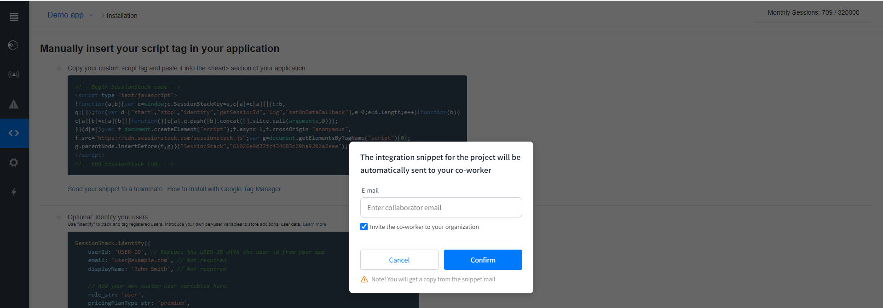This screenshot has width=883, height=308.
Task: Open the session playback sidebar icon
Action: click(13, 45)
